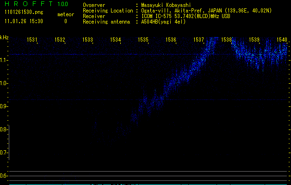Click the kHz axis unit label
The image size is (291, 185).
(x=4, y=37)
